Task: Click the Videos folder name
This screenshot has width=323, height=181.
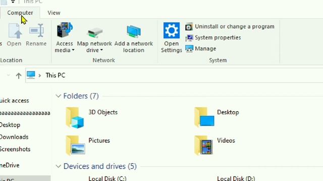Action: point(226,141)
